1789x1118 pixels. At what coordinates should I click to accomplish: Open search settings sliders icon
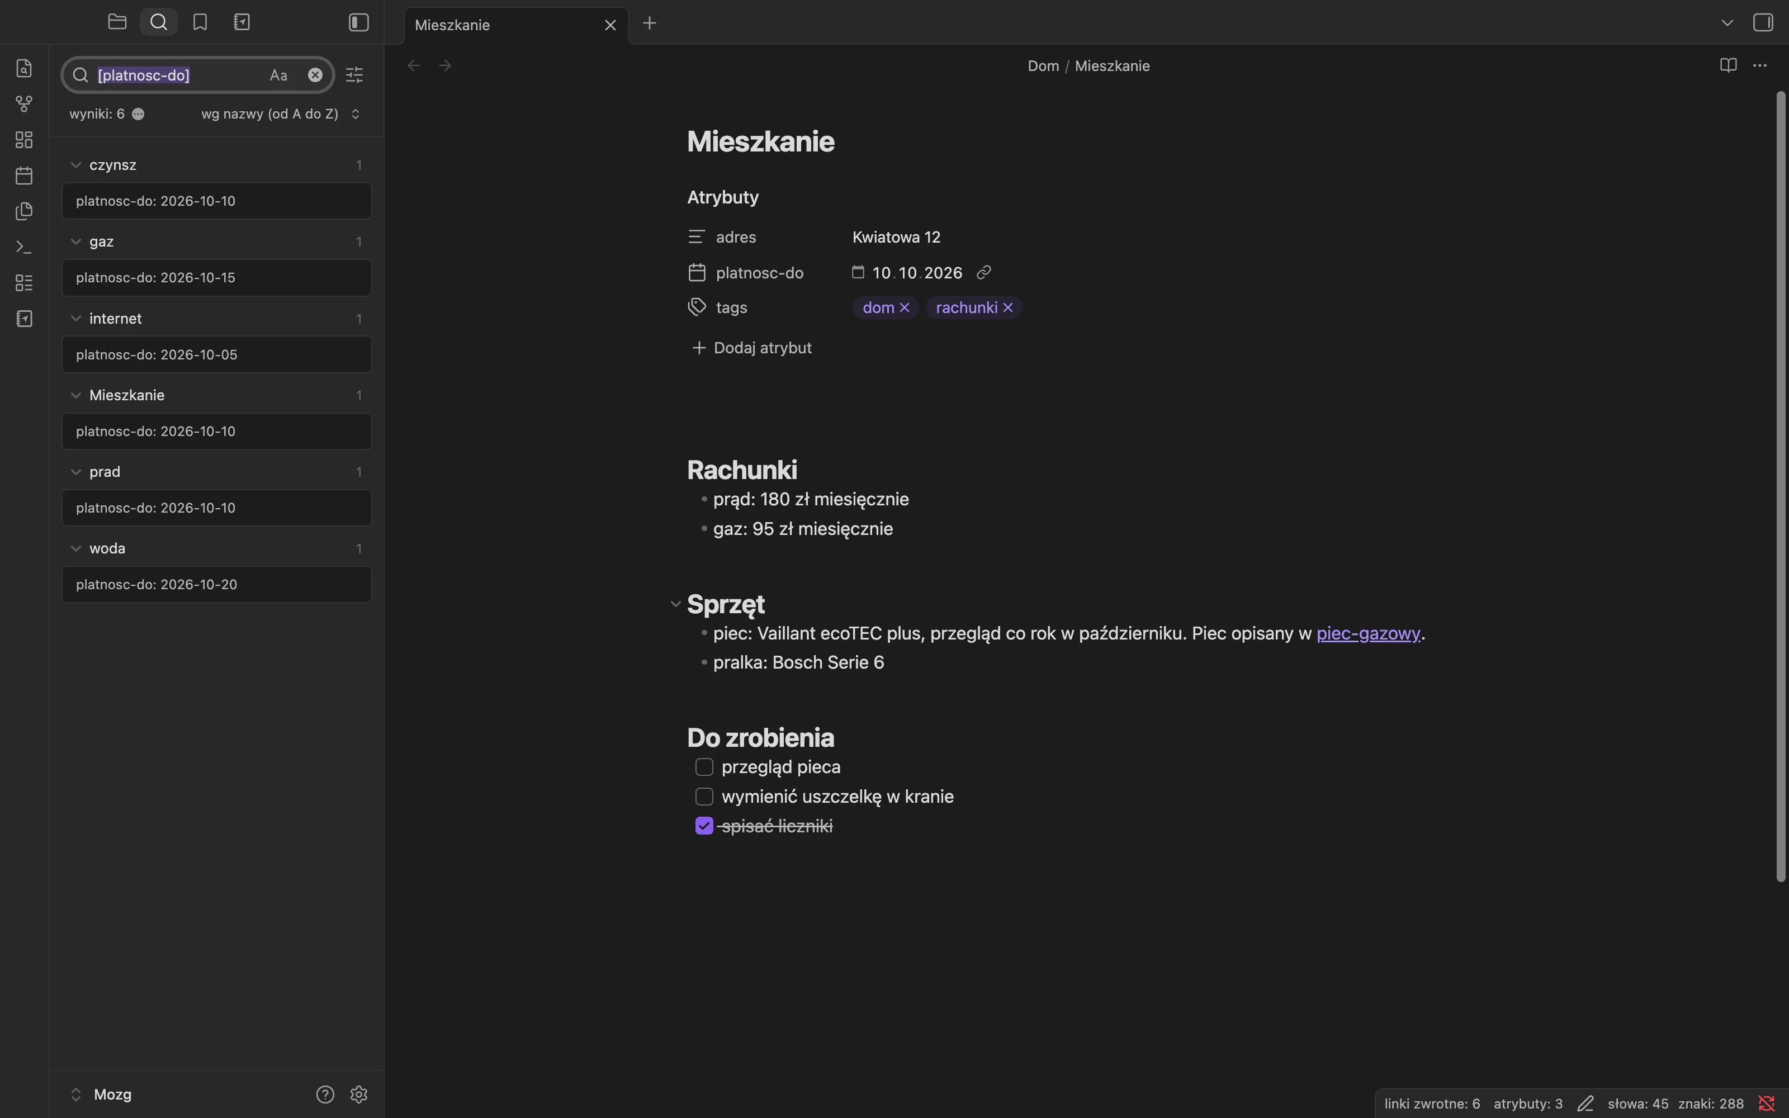(x=355, y=75)
